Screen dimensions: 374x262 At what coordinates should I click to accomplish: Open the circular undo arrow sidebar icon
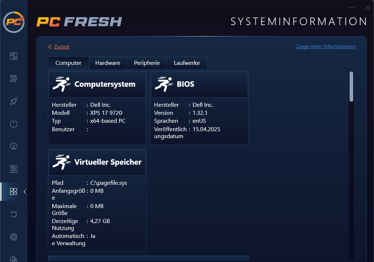(14, 214)
